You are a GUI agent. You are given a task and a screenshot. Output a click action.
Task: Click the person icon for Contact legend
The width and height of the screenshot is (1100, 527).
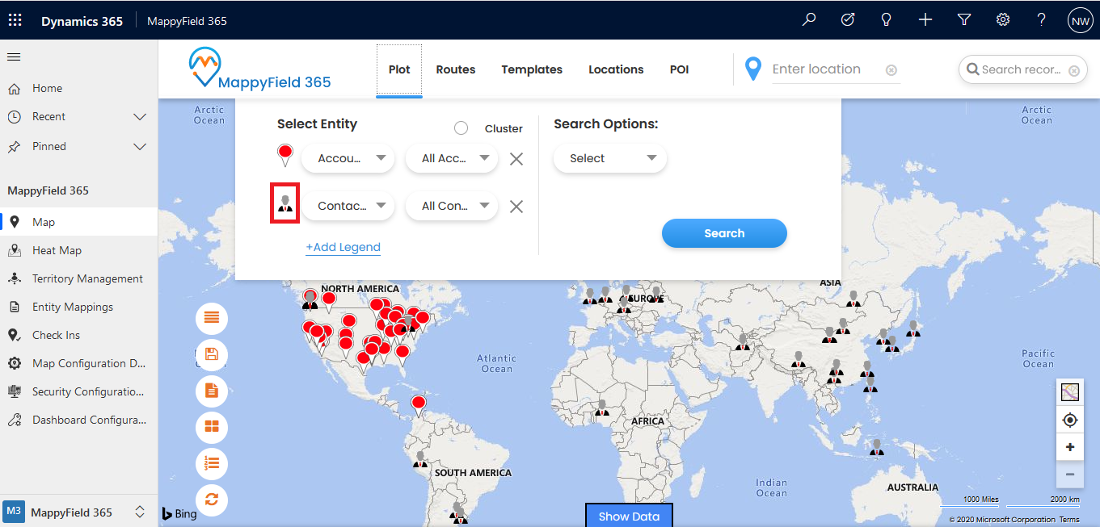(285, 203)
